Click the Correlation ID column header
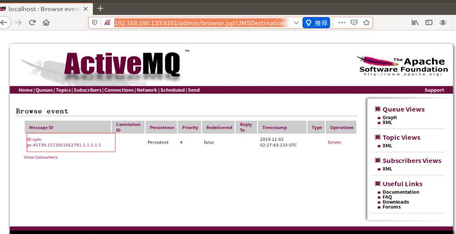Viewport: 456px width, 234px height. click(128, 127)
